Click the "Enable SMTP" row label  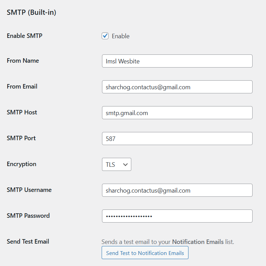24,35
